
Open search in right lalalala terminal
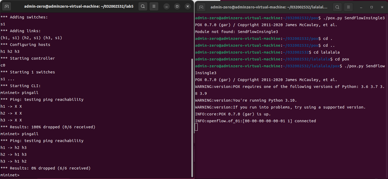coord(337,7)
